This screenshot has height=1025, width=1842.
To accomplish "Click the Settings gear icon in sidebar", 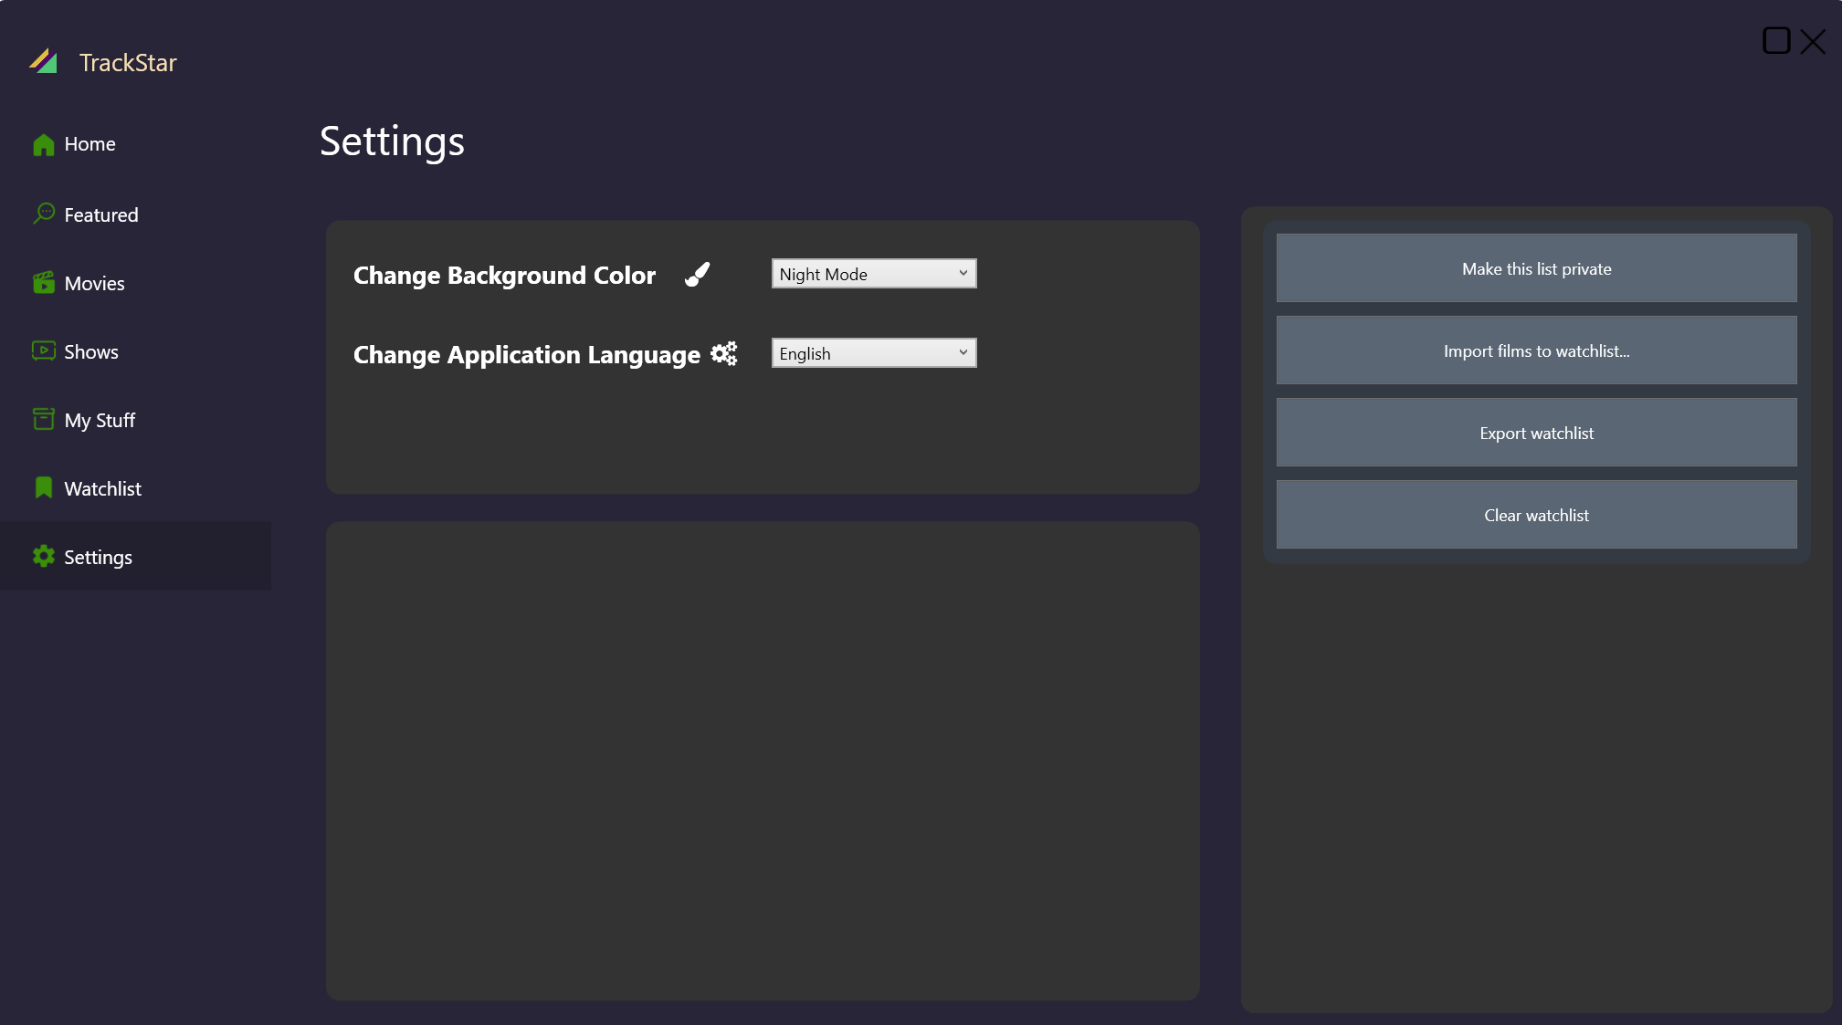I will coord(43,556).
